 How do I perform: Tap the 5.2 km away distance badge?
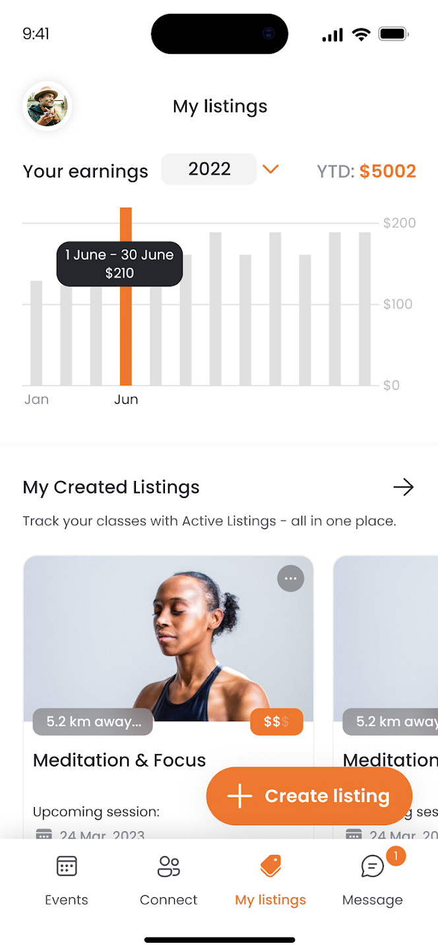coord(93,722)
